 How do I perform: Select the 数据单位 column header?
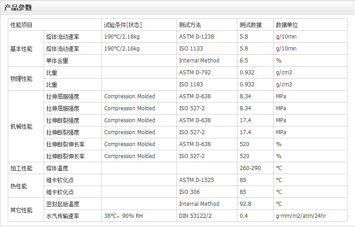[x=287, y=25]
